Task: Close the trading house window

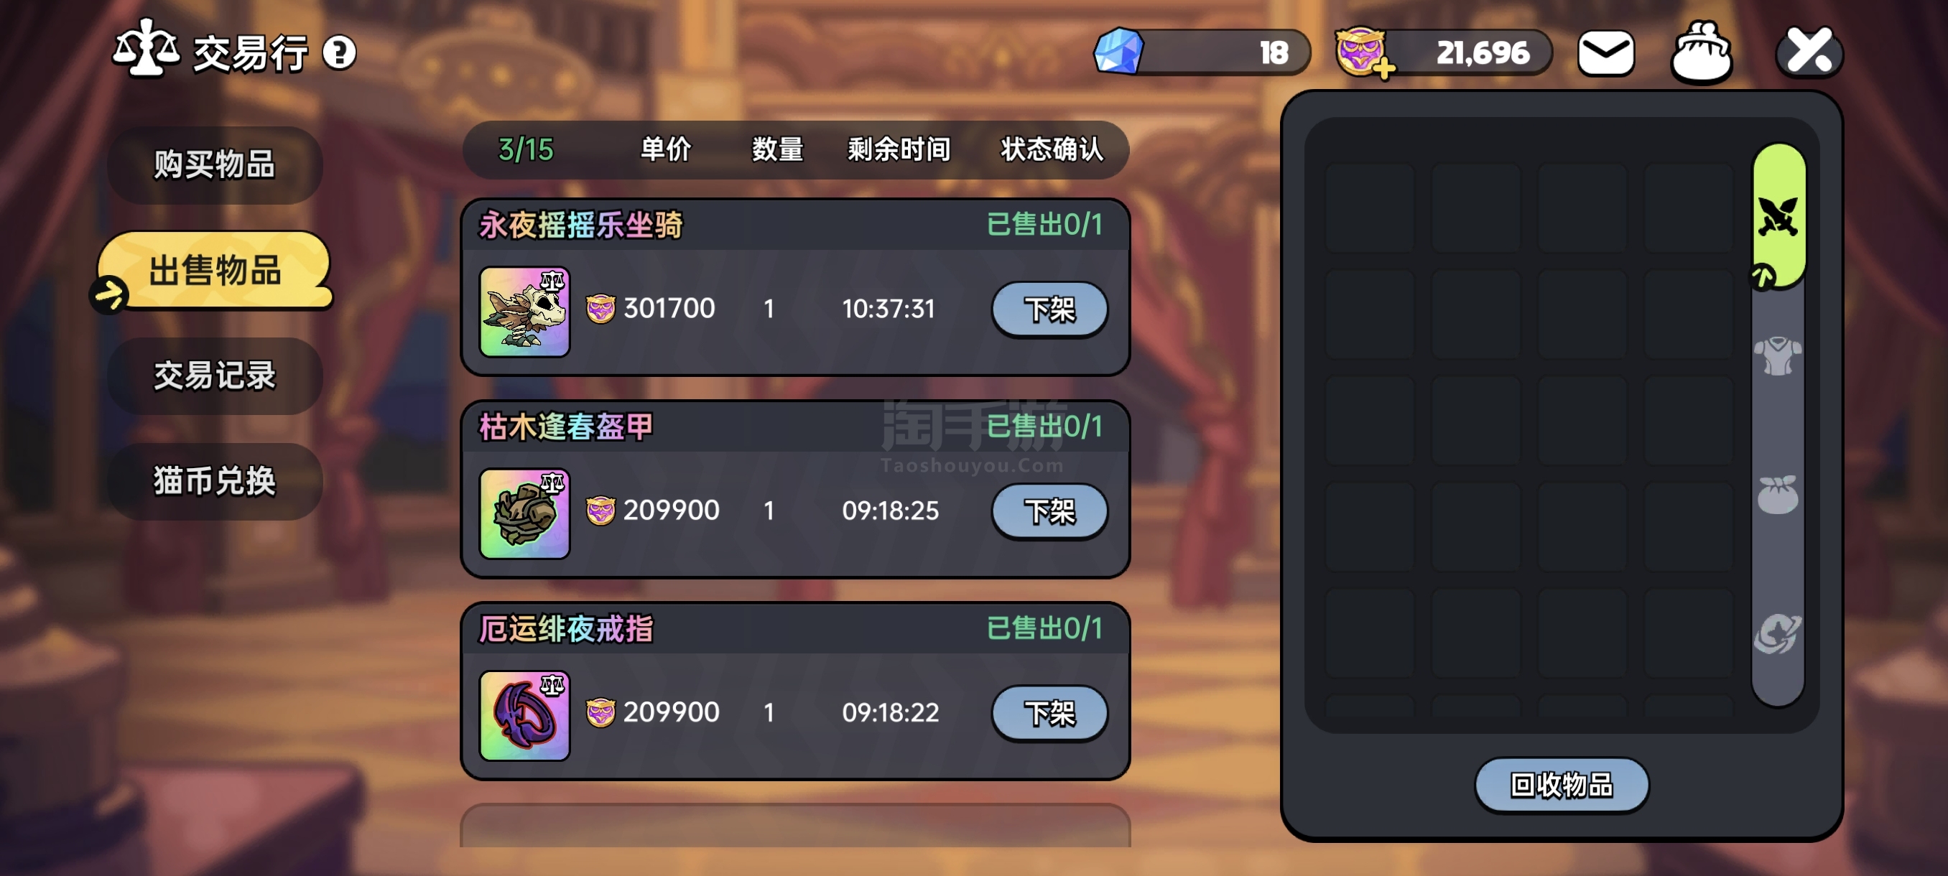Action: click(x=1809, y=52)
